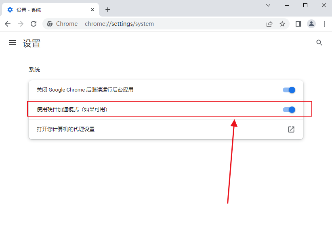
Task: Open the tab search chevron
Action: [x=268, y=5]
